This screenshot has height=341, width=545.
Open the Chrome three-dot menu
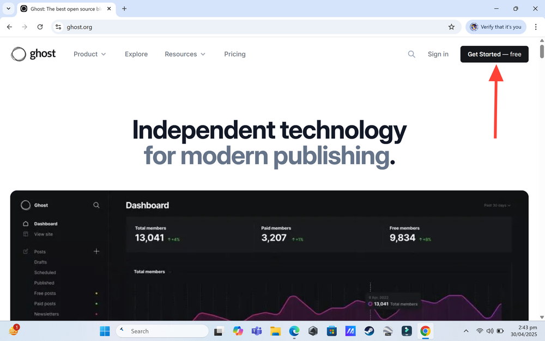(536, 27)
